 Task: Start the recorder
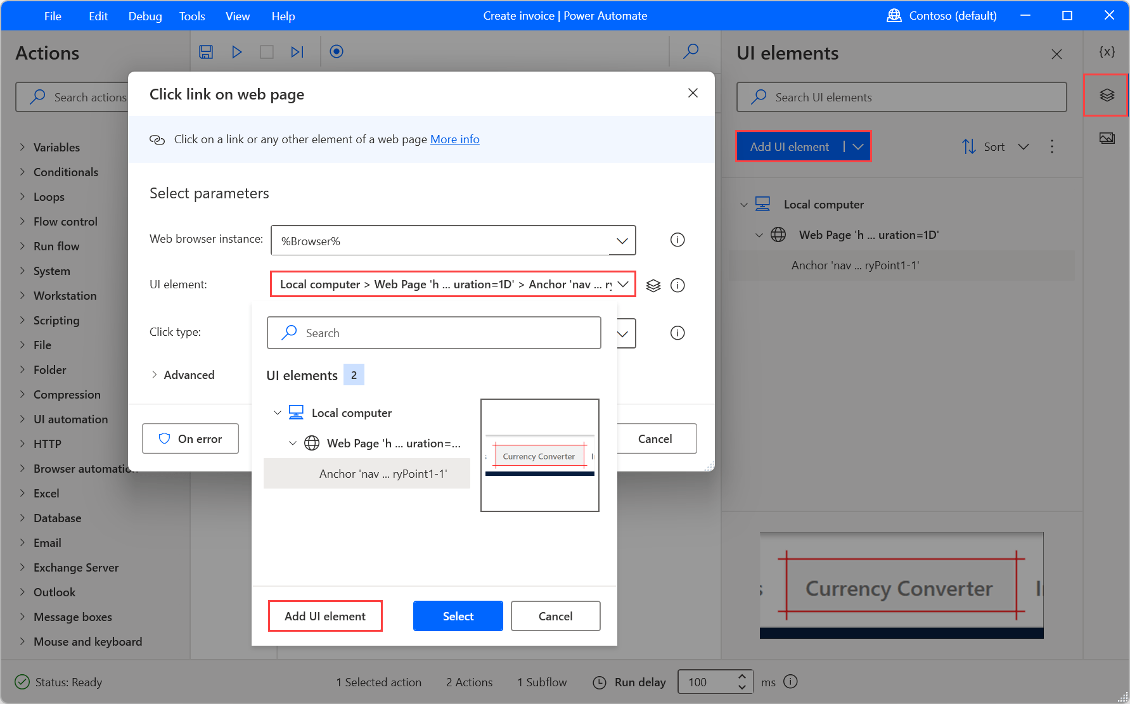pos(337,52)
